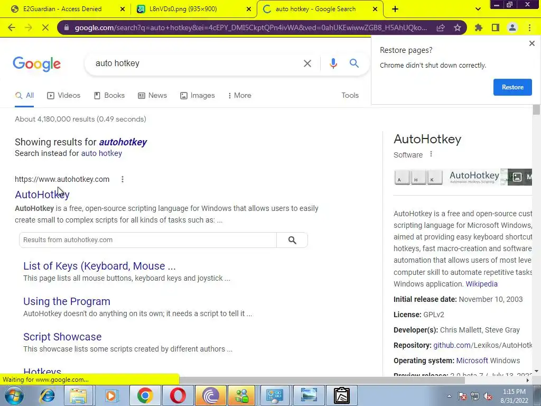Viewport: 541px width, 406px height.
Task: Open Script Showcase sitelink
Action: pos(62,337)
